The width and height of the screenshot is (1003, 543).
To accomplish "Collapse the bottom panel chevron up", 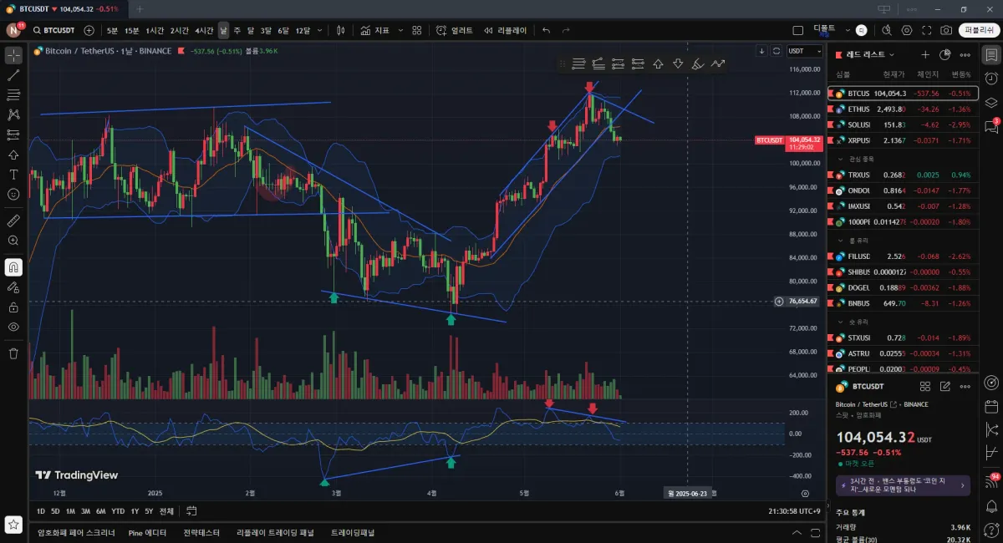I will [x=795, y=532].
